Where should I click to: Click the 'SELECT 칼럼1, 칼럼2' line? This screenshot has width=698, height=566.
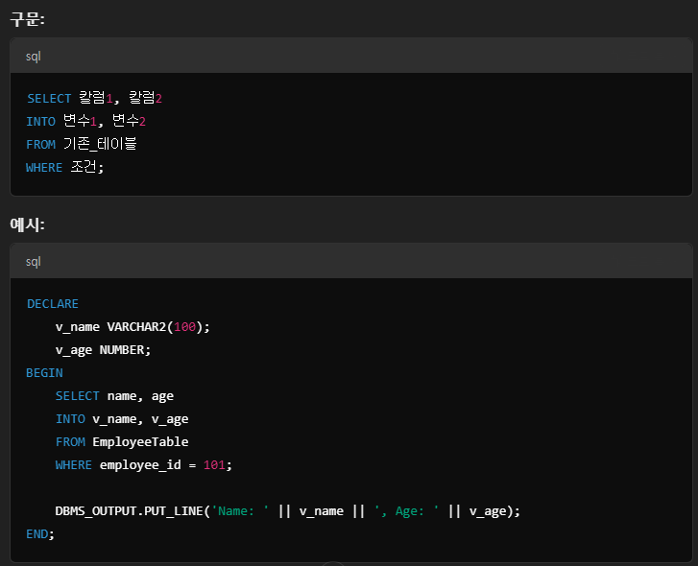pyautogui.click(x=94, y=98)
